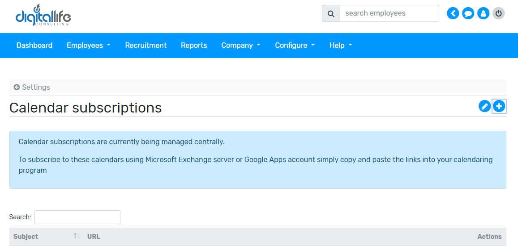
Task: Click the URL column header
Action: [x=94, y=237]
